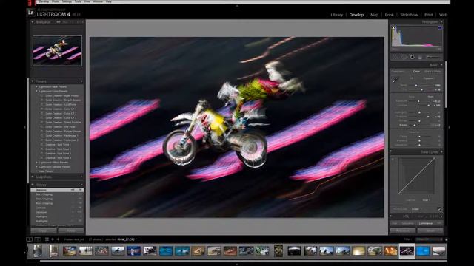
Task: Select Color treatment in Basic panel
Action: (x=416, y=72)
